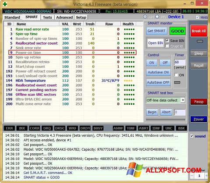Turn SMART control ON
210x183 pixels.
pyautogui.click(x=152, y=63)
